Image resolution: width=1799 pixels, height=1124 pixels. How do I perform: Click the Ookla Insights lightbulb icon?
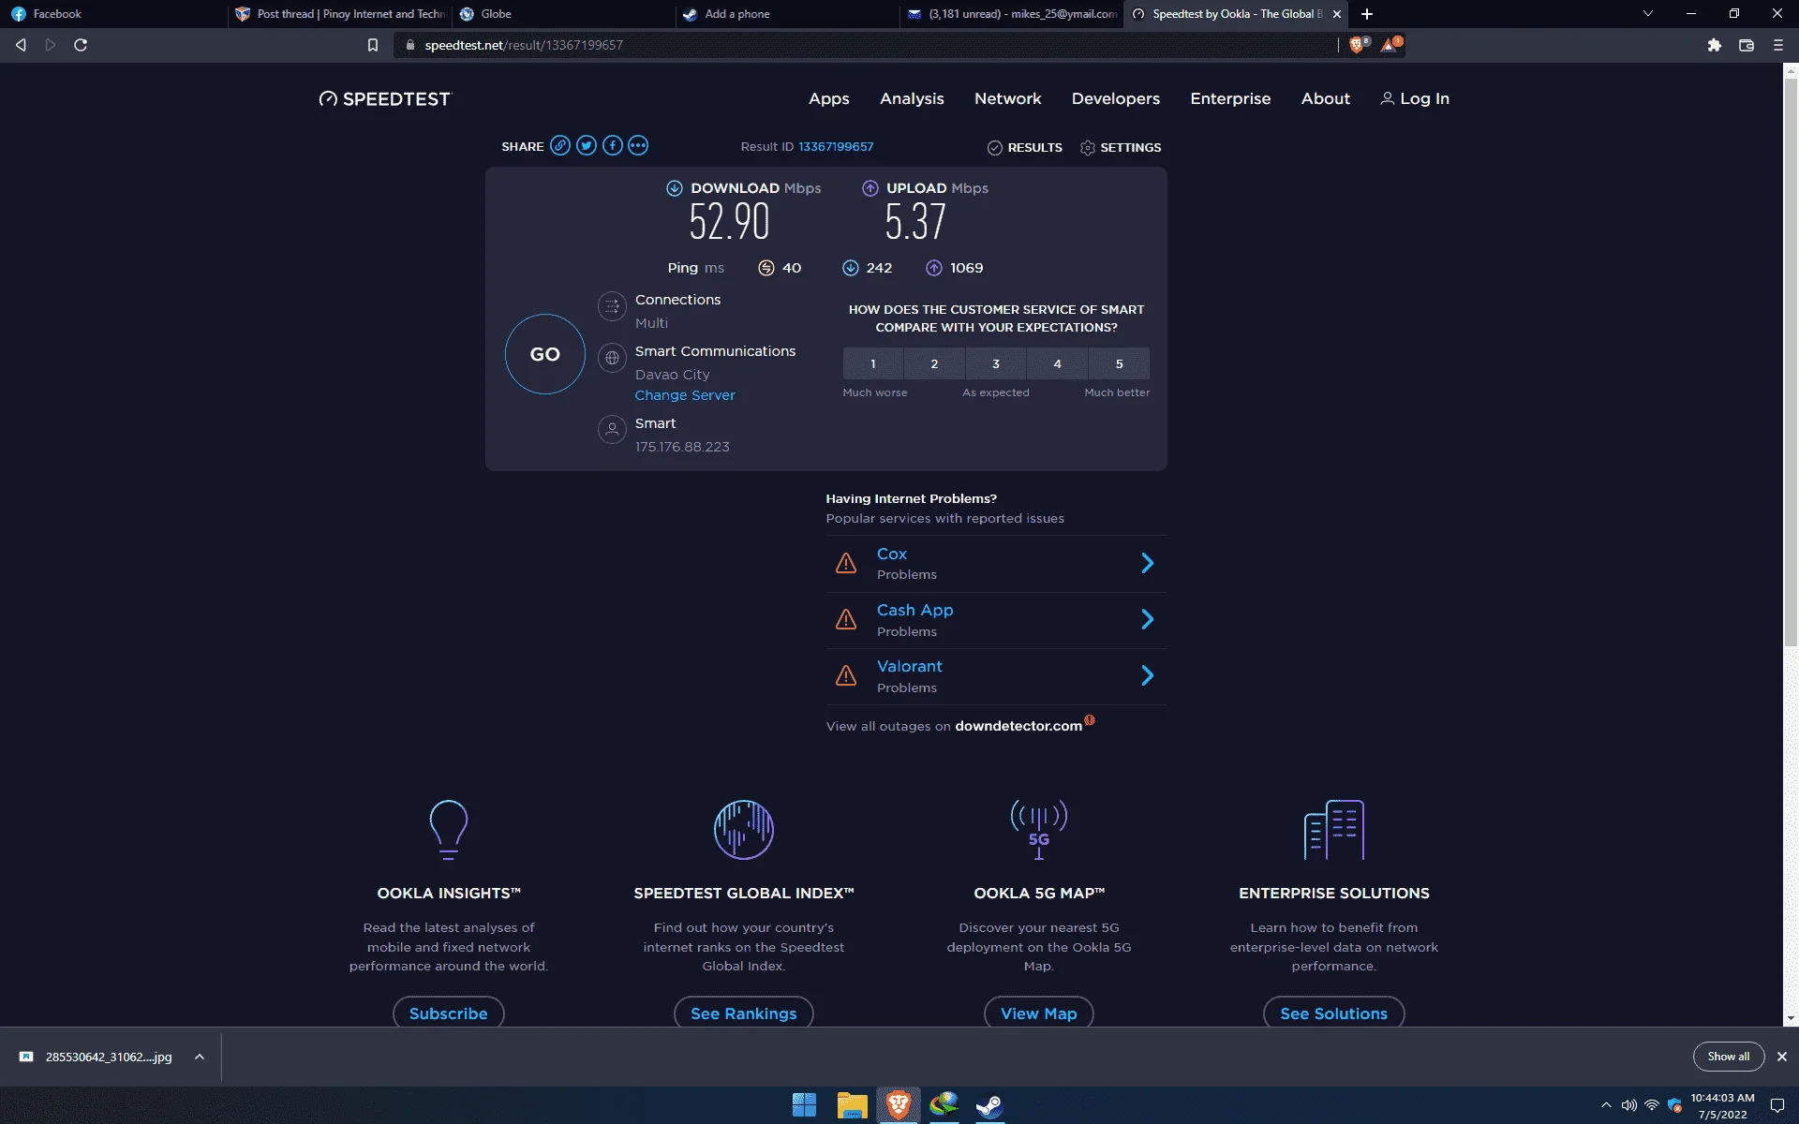(x=448, y=829)
